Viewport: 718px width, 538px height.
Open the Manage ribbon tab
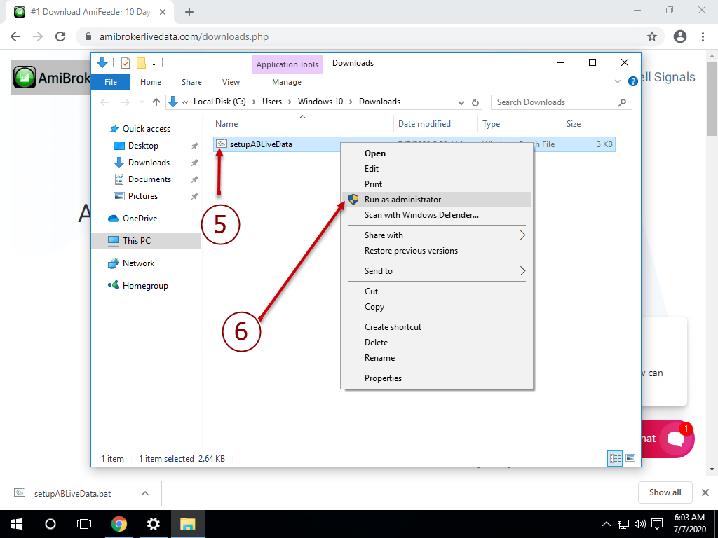tap(287, 82)
